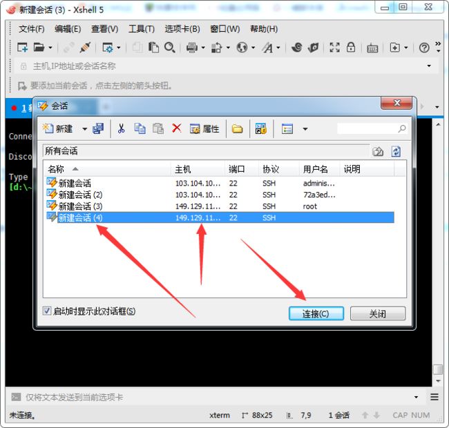The width and height of the screenshot is (449, 428).
Task: Open the 编辑(E) menu
Action: pyautogui.click(x=68, y=29)
